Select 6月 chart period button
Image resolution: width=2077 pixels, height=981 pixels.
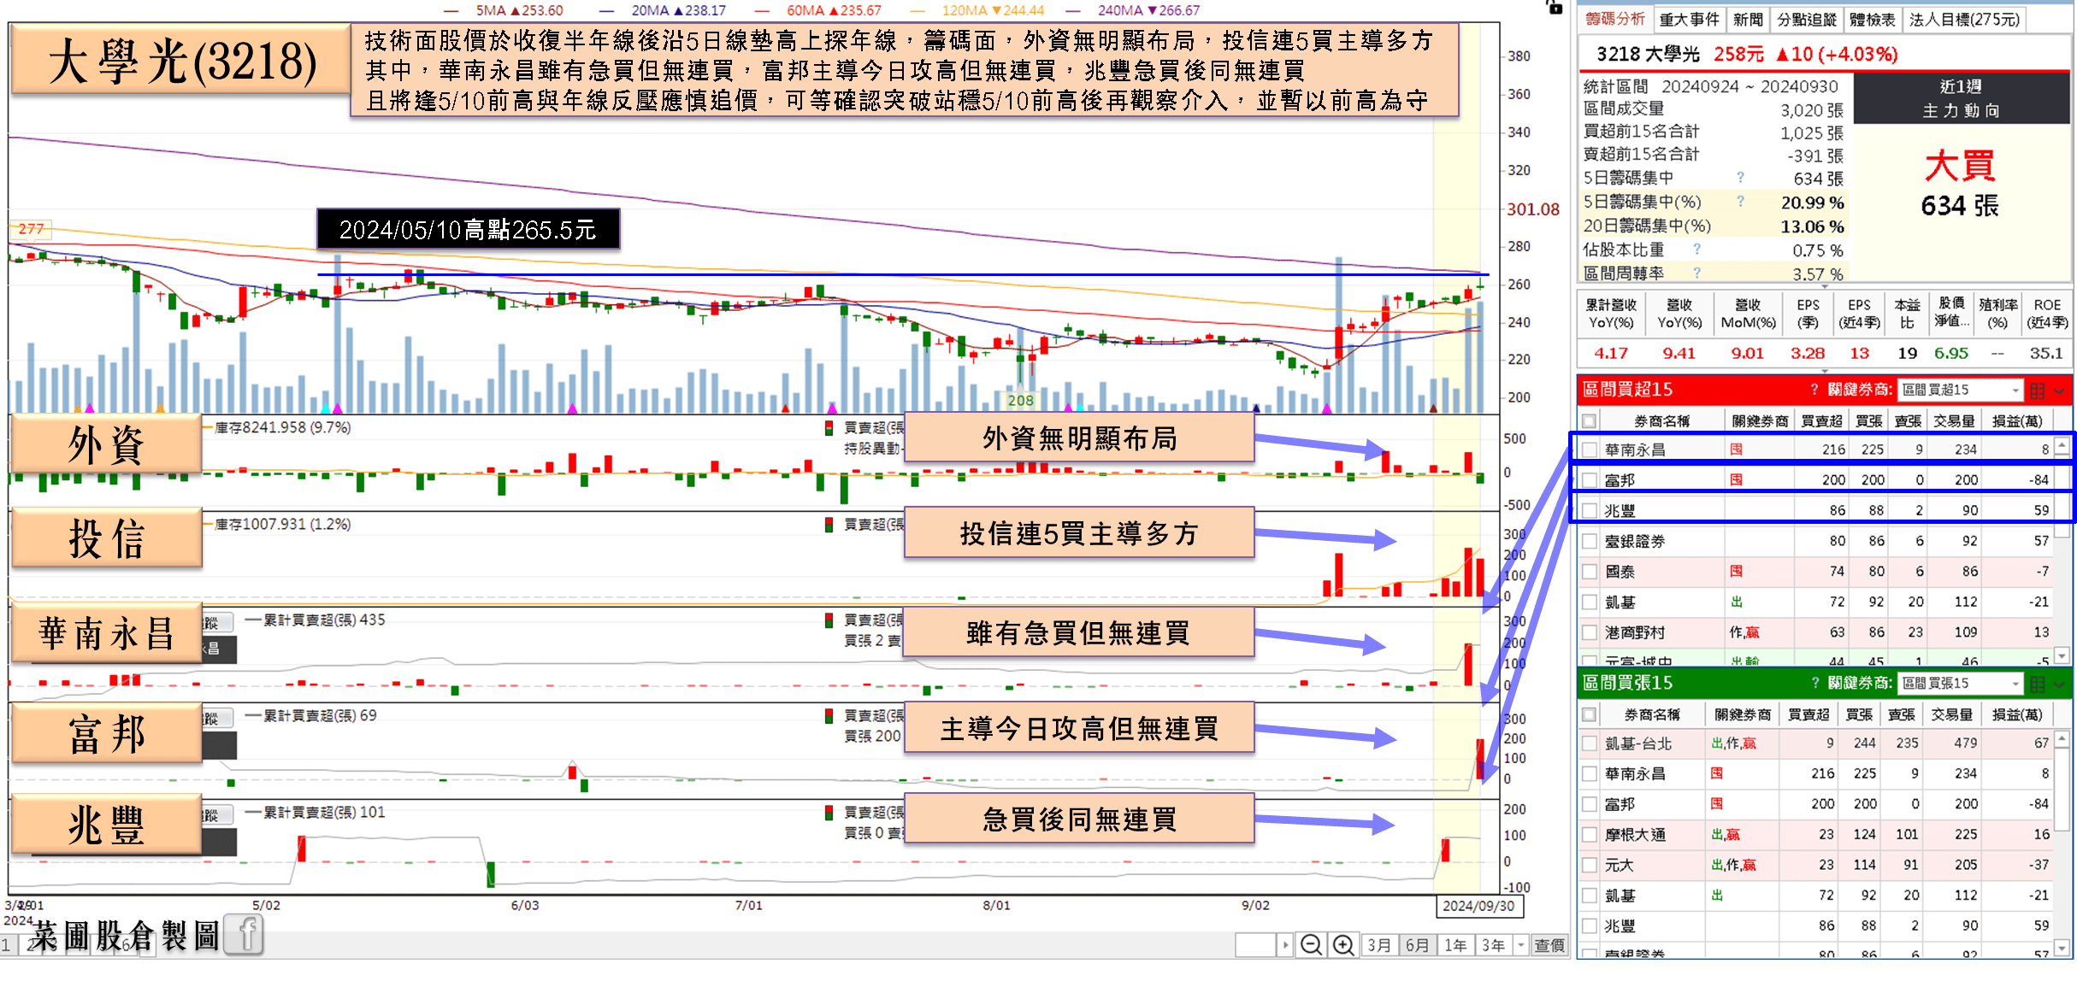pyautogui.click(x=1417, y=945)
